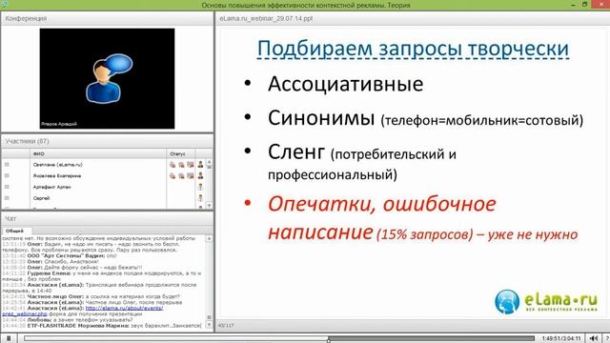Click the Конференция panel header
Viewport: 610px width, 343px height.
[x=107, y=18]
